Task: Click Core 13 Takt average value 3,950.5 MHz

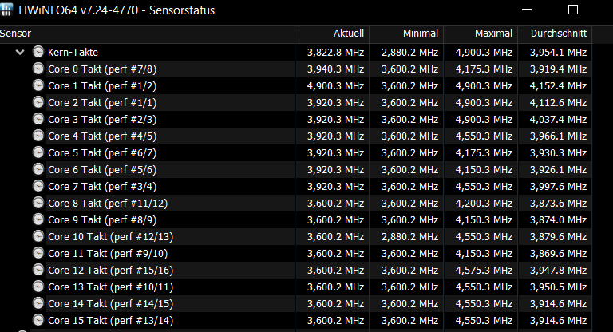Action: point(558,287)
